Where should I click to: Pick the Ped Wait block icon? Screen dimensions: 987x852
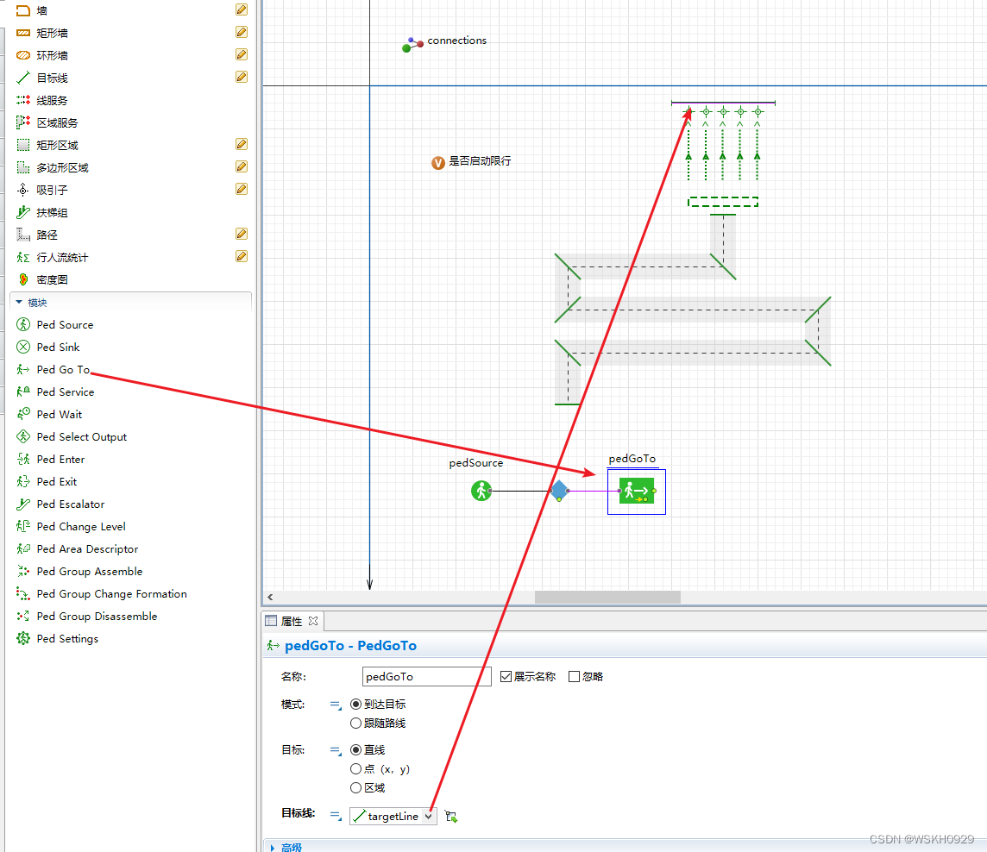pyautogui.click(x=23, y=414)
